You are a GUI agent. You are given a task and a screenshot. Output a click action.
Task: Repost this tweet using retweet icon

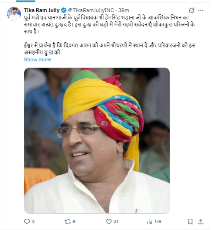click(67, 222)
